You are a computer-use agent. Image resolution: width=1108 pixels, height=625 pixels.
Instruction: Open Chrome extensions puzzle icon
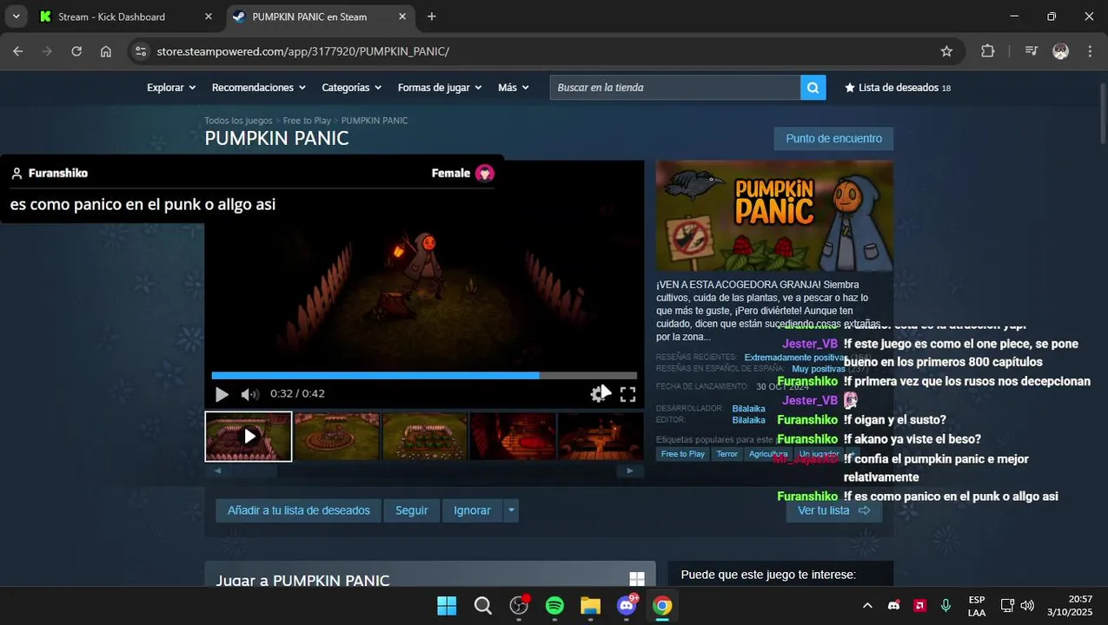point(987,51)
